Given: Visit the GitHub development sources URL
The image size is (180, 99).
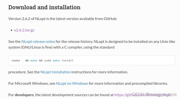Looking at the screenshot, I should click(x=143, y=95).
